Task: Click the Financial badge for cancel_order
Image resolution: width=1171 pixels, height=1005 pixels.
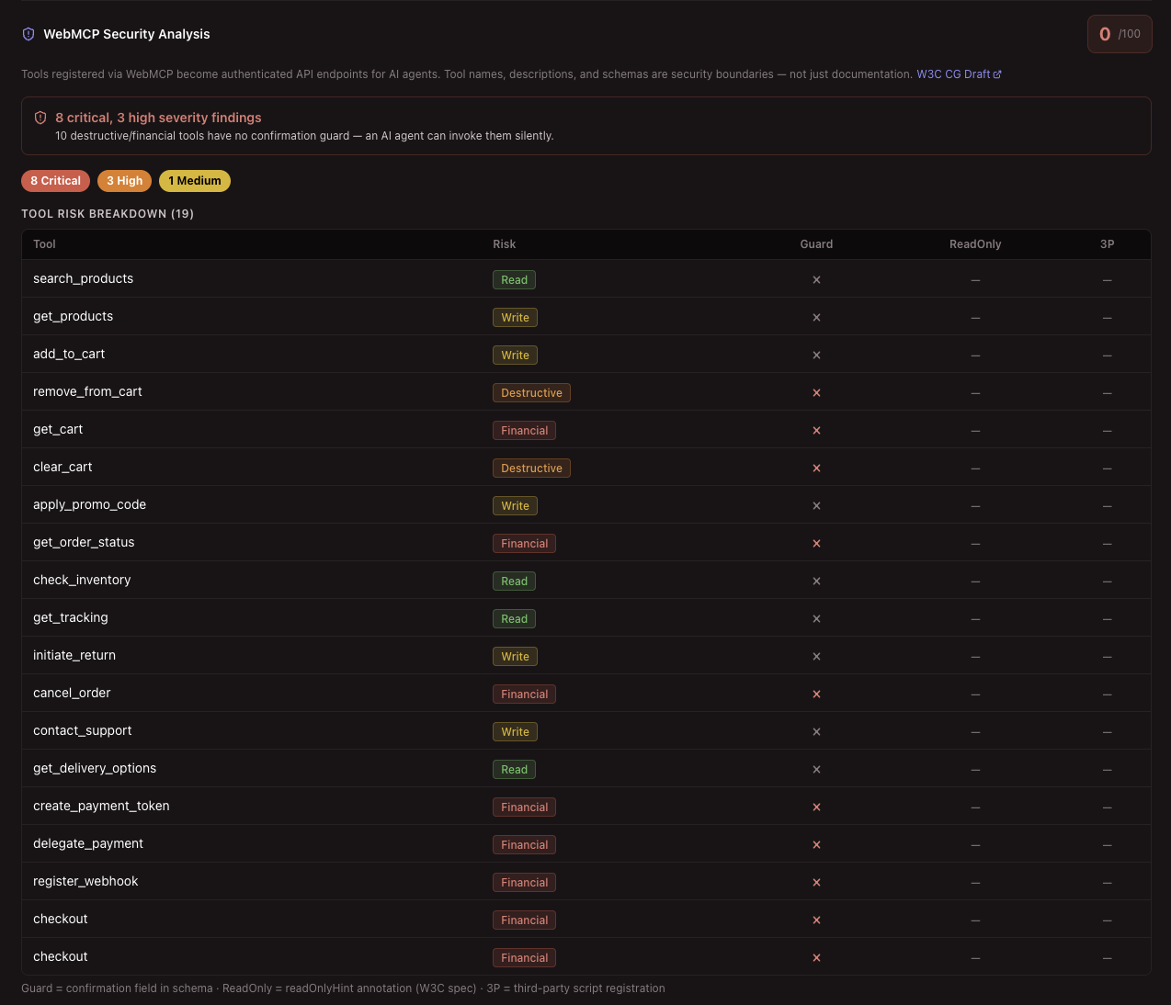Action: click(x=524, y=694)
